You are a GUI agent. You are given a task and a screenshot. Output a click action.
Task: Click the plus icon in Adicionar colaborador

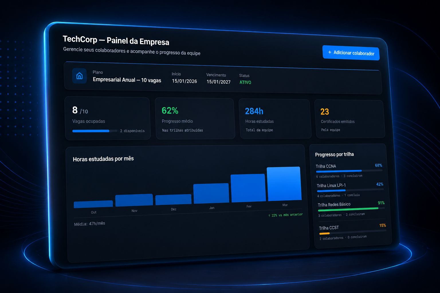click(330, 52)
